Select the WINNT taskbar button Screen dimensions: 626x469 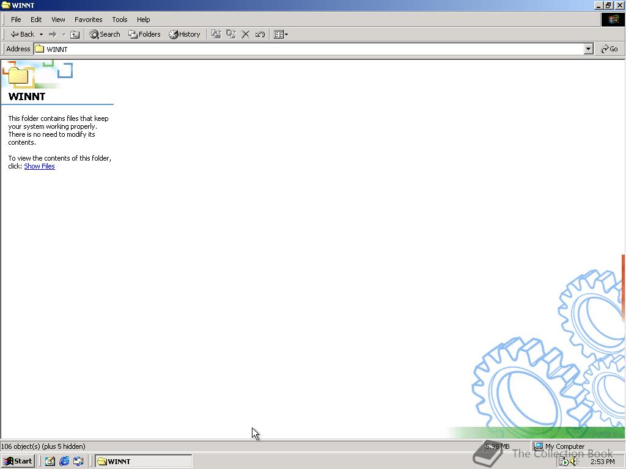pyautogui.click(x=143, y=462)
